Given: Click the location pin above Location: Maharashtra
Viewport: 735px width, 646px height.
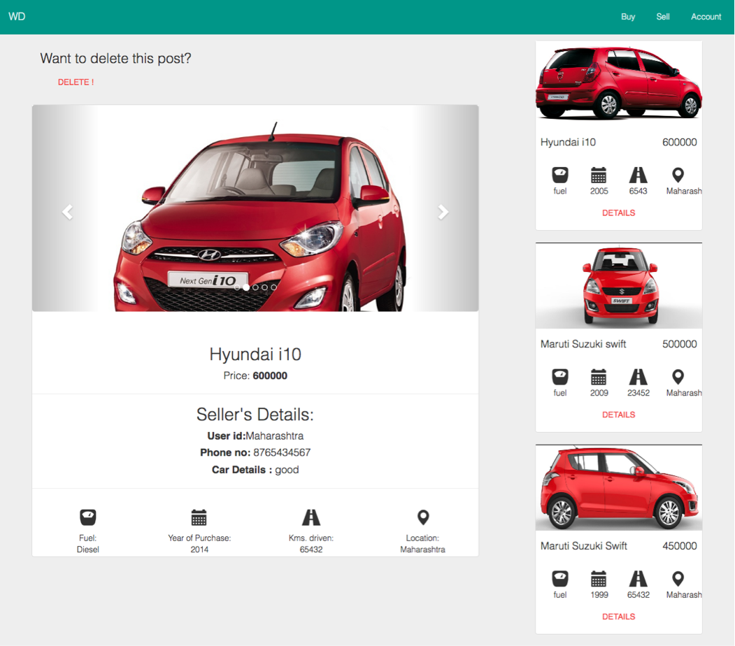Looking at the screenshot, I should [423, 517].
